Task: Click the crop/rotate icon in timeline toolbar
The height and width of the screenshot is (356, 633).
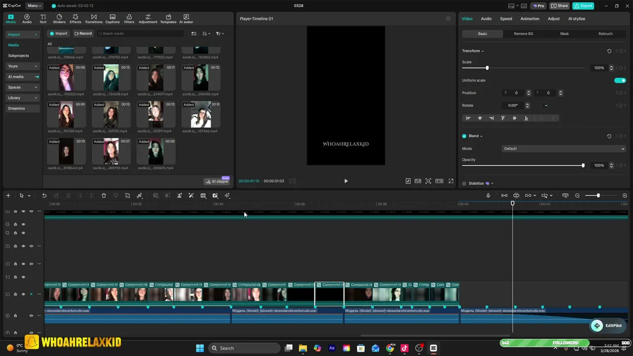Action: coord(127,196)
